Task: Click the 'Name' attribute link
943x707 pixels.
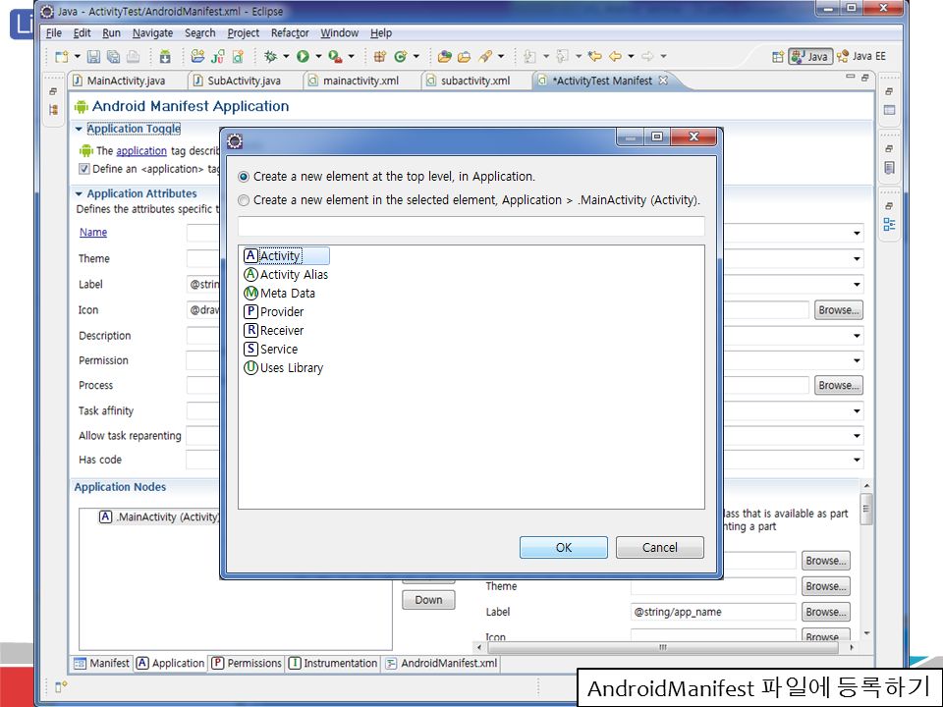Action: (x=93, y=232)
